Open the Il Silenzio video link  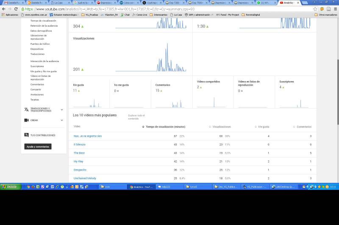pos(80,144)
